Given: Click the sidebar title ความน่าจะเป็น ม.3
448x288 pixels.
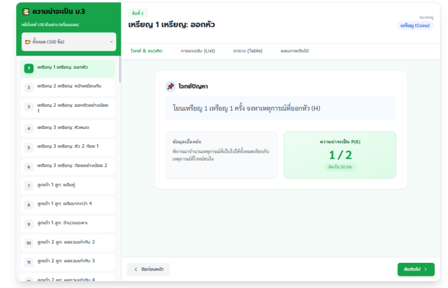Looking at the screenshot, I should pos(58,12).
